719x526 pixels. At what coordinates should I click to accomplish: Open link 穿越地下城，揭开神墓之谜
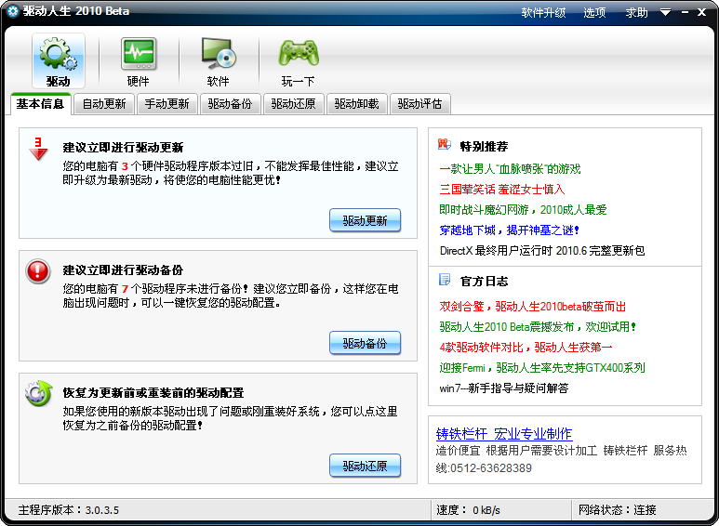coord(509,230)
